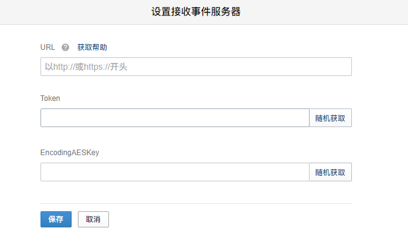Viewport: 408px width, 248px height.
Task: Cancel changes with the 取消 button
Action: click(93, 219)
